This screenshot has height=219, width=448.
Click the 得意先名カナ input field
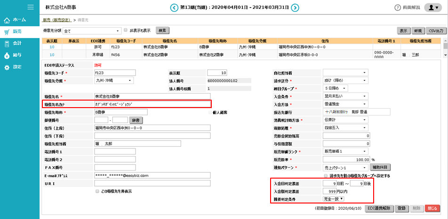[x=152, y=104]
